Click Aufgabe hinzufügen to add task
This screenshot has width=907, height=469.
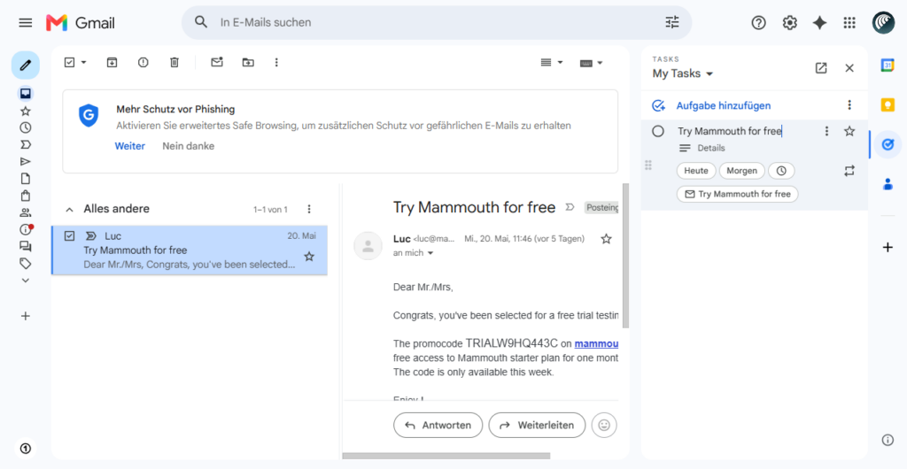[724, 105]
